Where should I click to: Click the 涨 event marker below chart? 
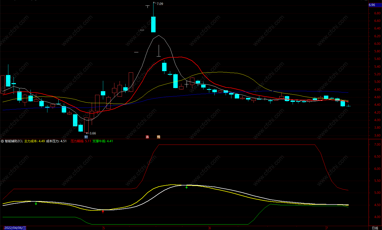147,137
